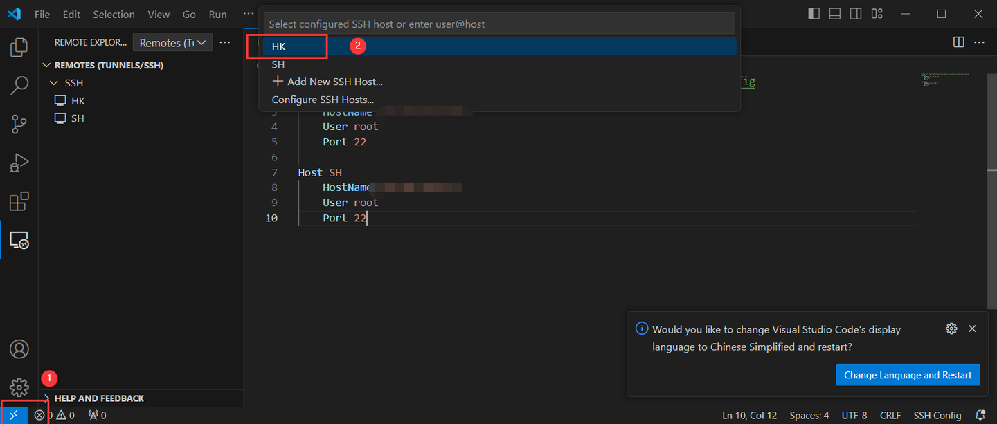Collapse the SSH tree section

click(x=55, y=82)
